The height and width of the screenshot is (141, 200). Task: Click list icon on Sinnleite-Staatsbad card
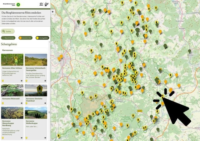click(46, 104)
